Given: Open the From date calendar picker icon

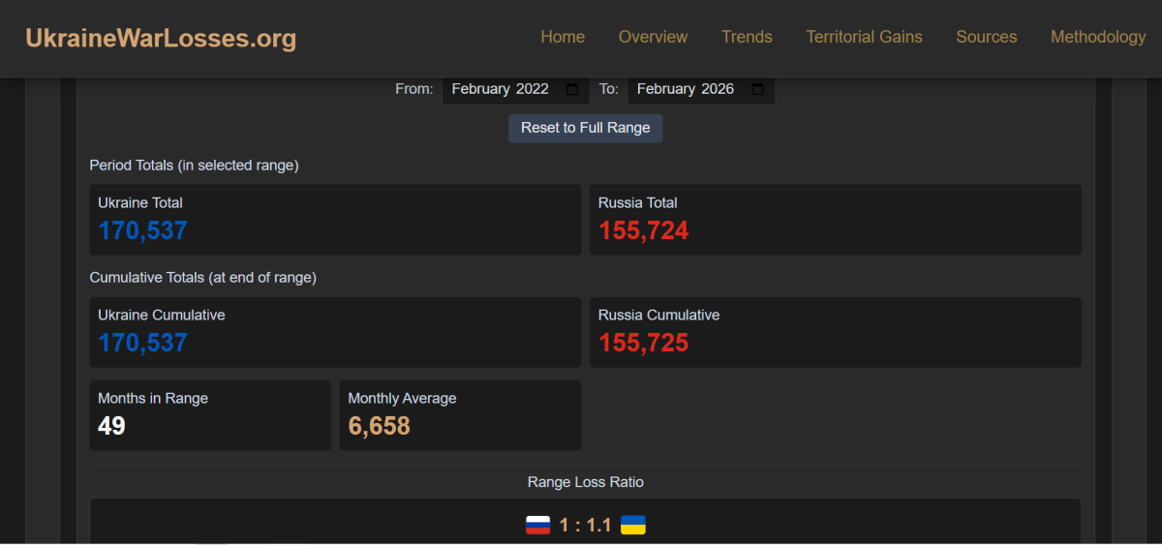Looking at the screenshot, I should [572, 89].
